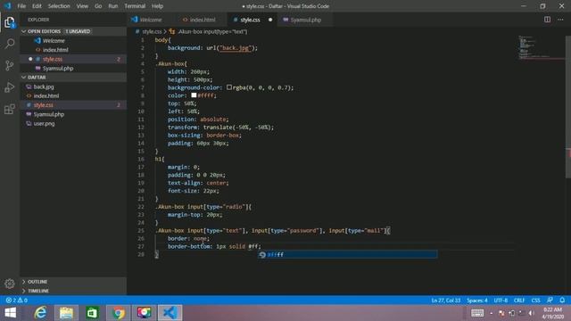Select style.css in DAFTAR folder
The width and height of the screenshot is (571, 321).
tap(44, 105)
